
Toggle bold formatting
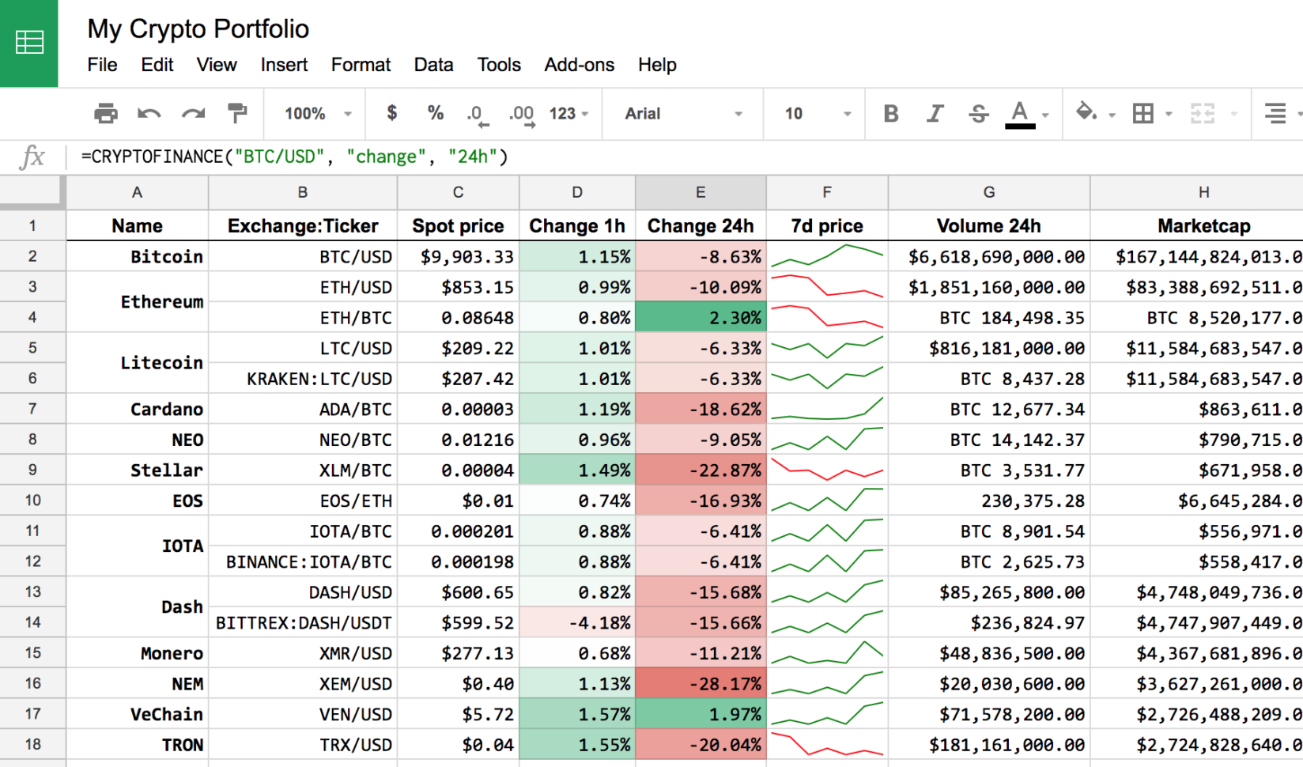(890, 113)
